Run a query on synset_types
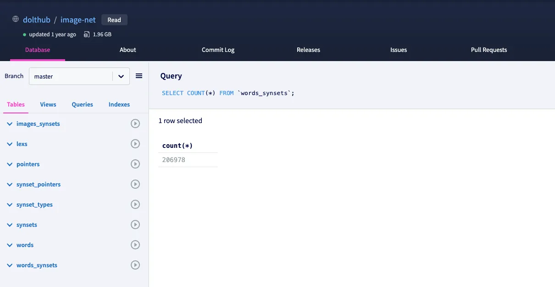The height and width of the screenshot is (287, 555). (x=135, y=204)
